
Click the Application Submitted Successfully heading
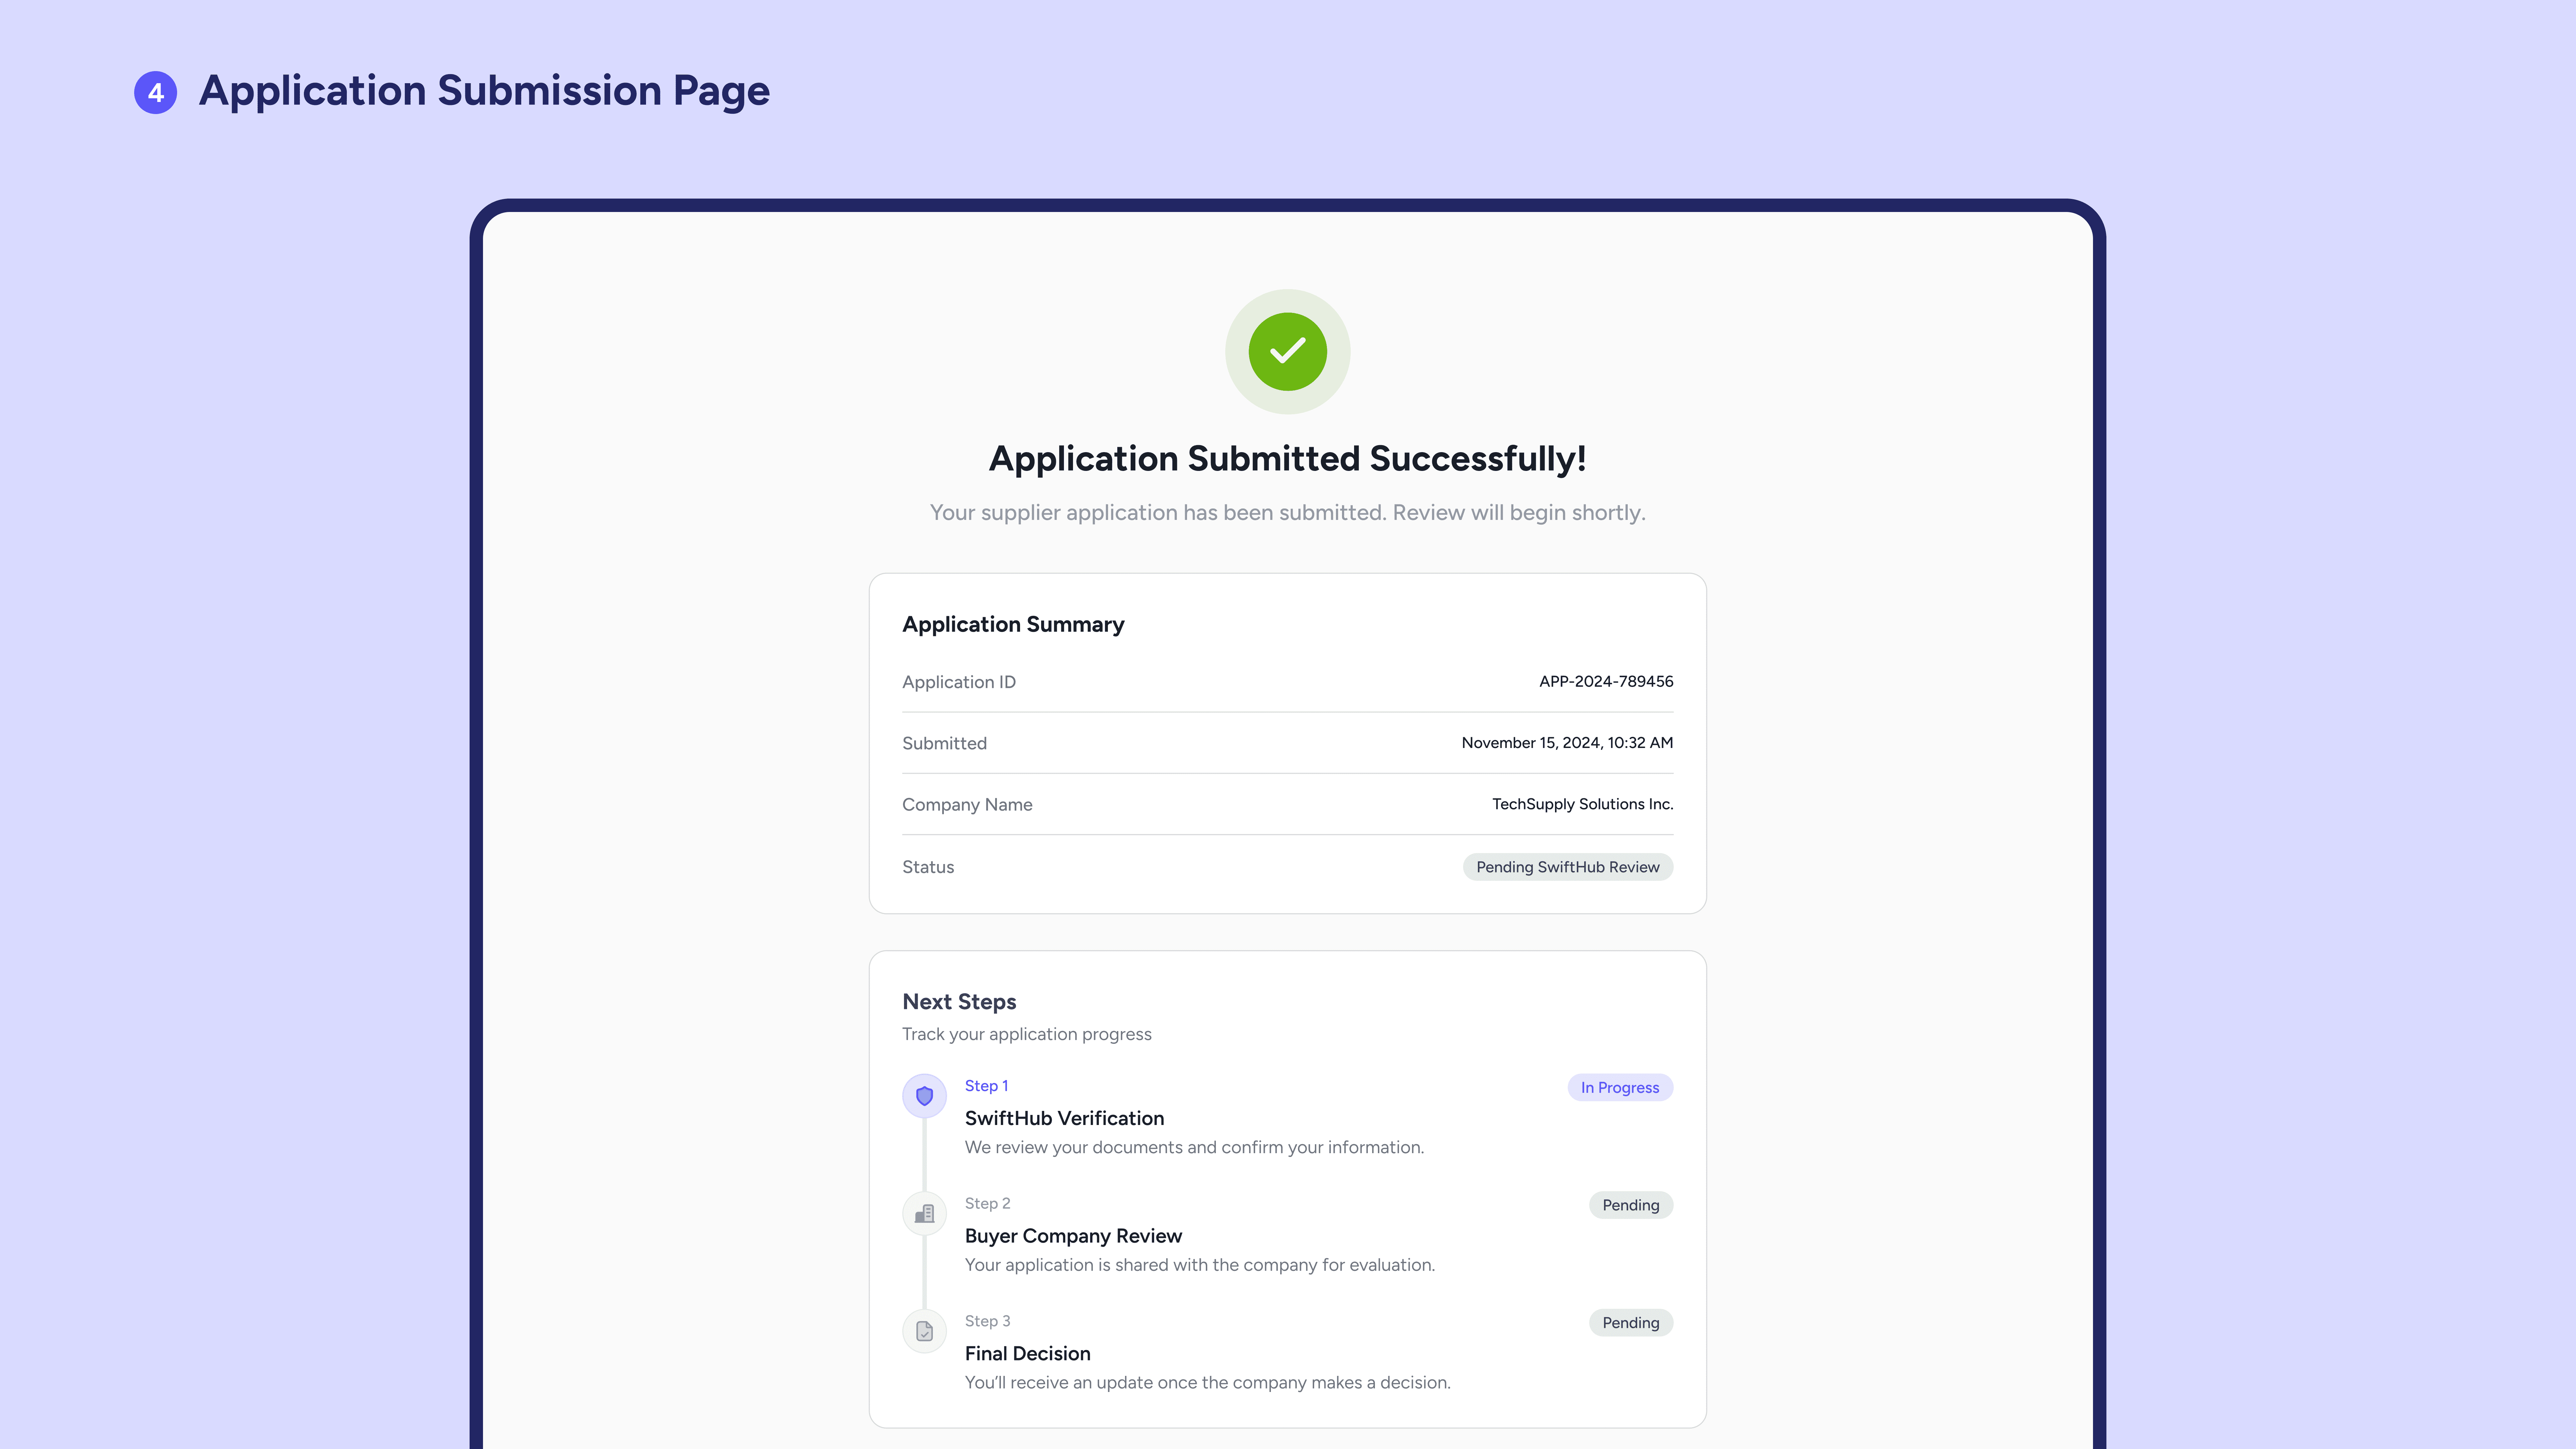click(x=1287, y=458)
